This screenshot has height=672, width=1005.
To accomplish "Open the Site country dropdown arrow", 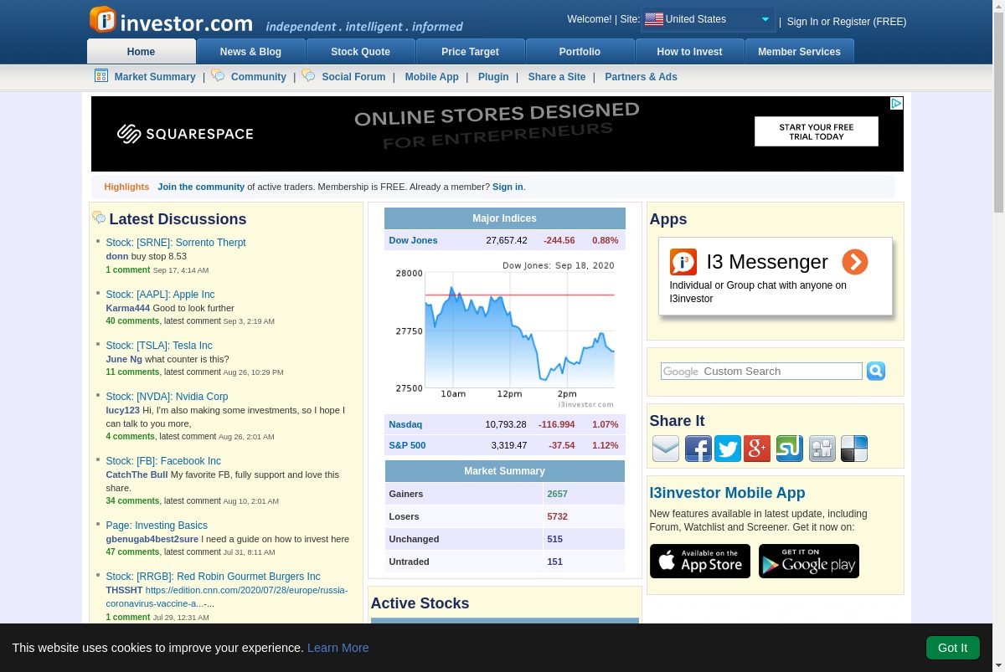I will 765,19.
